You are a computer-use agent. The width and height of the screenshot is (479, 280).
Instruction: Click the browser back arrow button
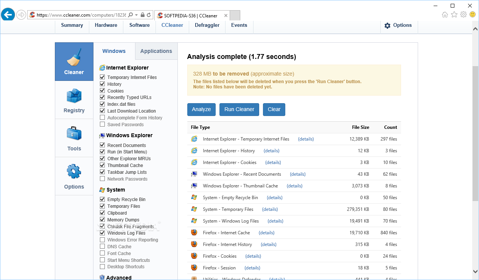pyautogui.click(x=8, y=15)
